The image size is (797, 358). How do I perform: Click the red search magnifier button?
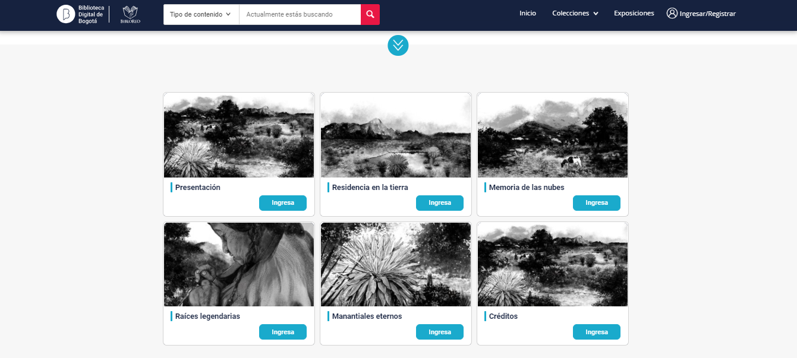point(370,14)
